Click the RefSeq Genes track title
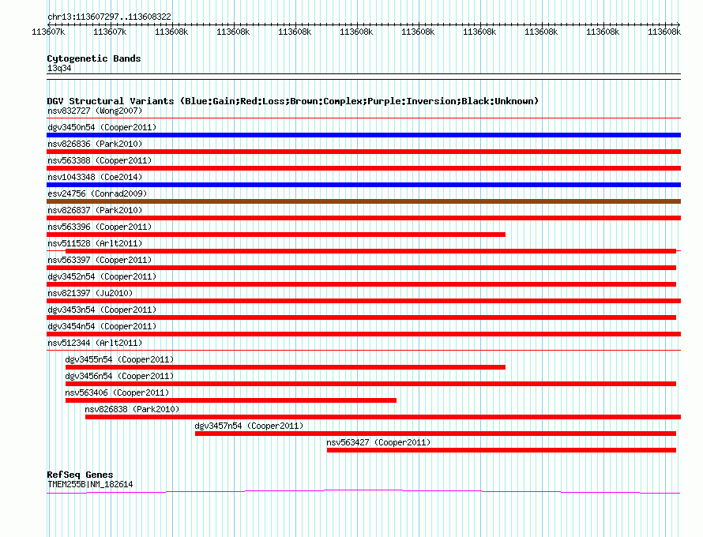Viewport: 703px width, 537px height. (x=80, y=475)
